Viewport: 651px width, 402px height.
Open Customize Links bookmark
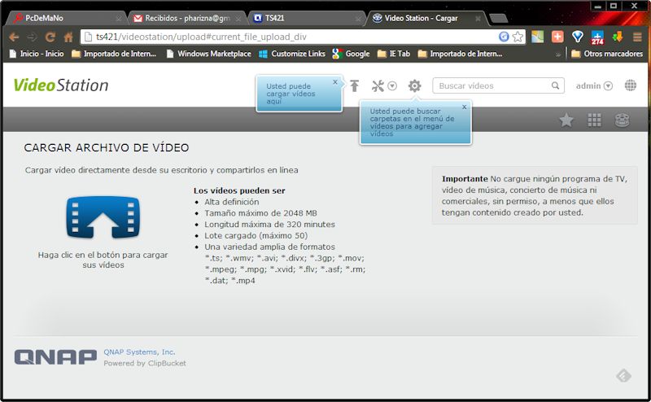pos(292,54)
